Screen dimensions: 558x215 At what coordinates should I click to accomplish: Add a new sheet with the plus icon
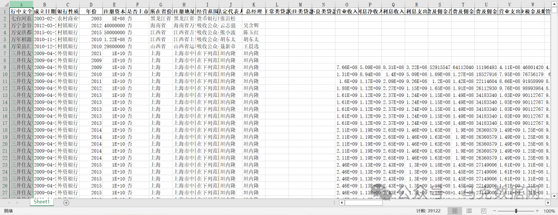point(66,202)
